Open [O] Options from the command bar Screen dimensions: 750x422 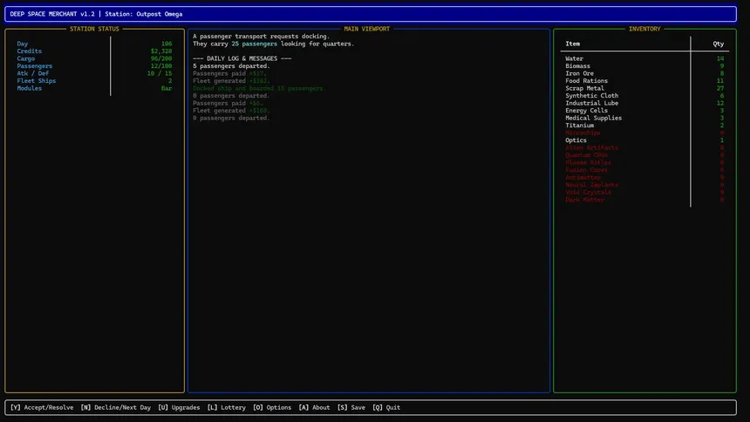point(271,407)
